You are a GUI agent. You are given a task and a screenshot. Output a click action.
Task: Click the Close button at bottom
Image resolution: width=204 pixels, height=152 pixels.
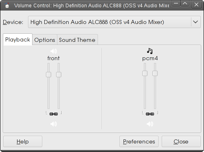(x=181, y=141)
